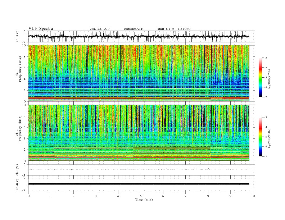Click the "Time (min)" x-axis label
Screen dimensions: 285x220
coord(144,200)
